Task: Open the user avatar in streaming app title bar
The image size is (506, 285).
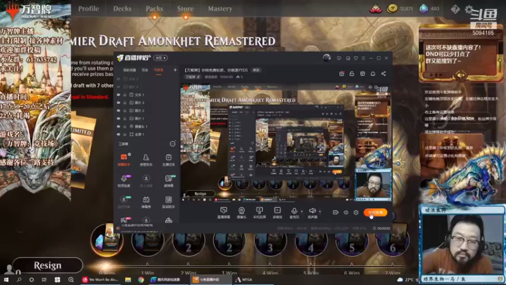Action: pos(326,58)
